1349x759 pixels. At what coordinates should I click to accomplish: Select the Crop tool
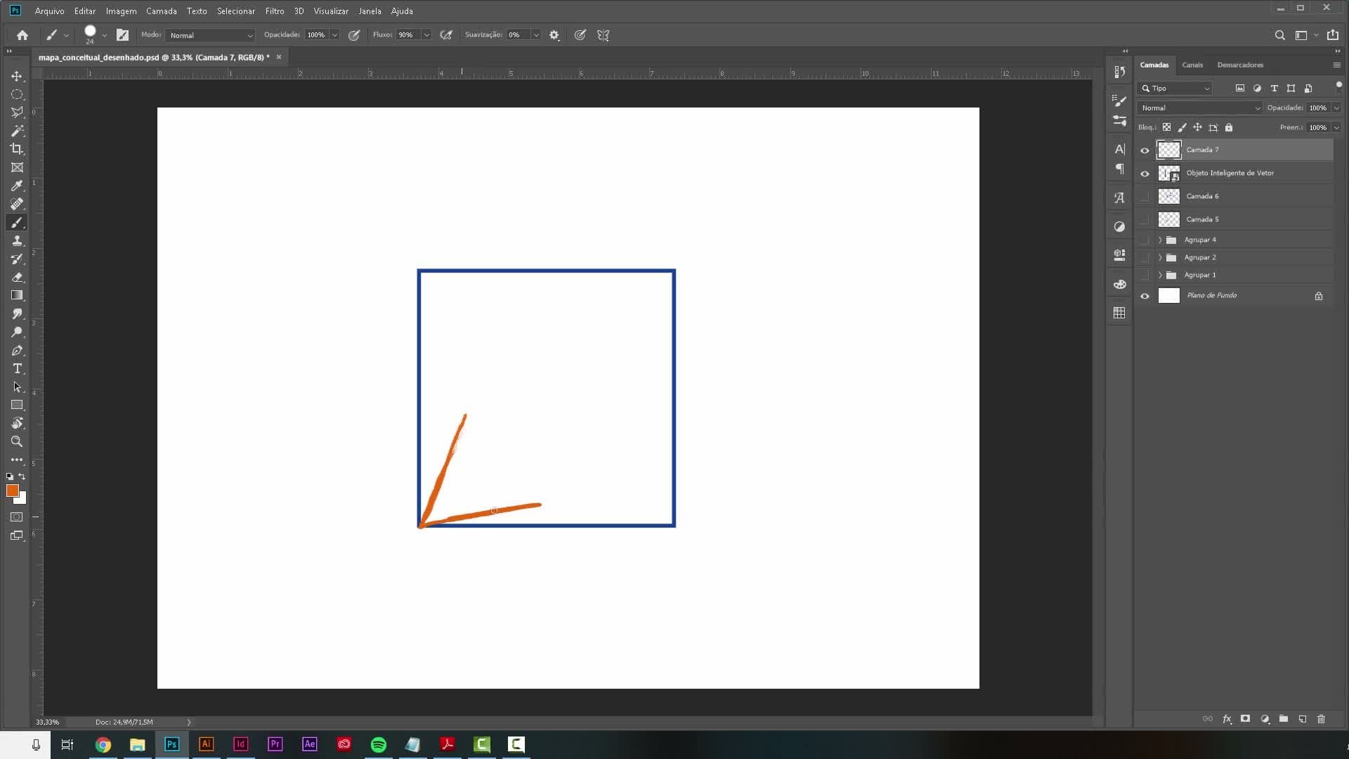tap(17, 149)
